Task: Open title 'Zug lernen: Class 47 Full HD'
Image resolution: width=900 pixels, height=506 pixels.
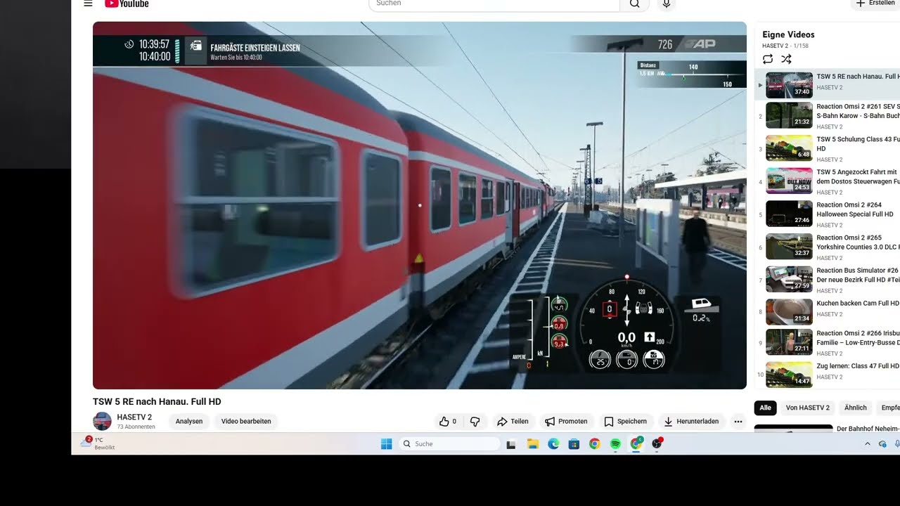Action: (858, 366)
